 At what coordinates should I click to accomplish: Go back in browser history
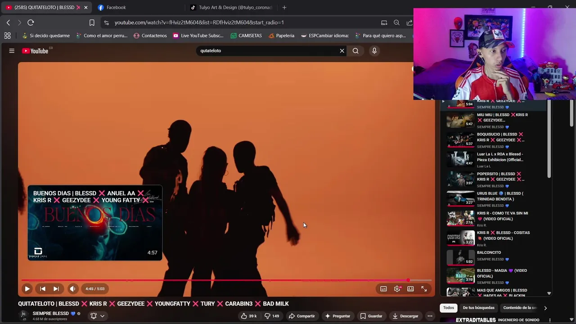tap(8, 22)
